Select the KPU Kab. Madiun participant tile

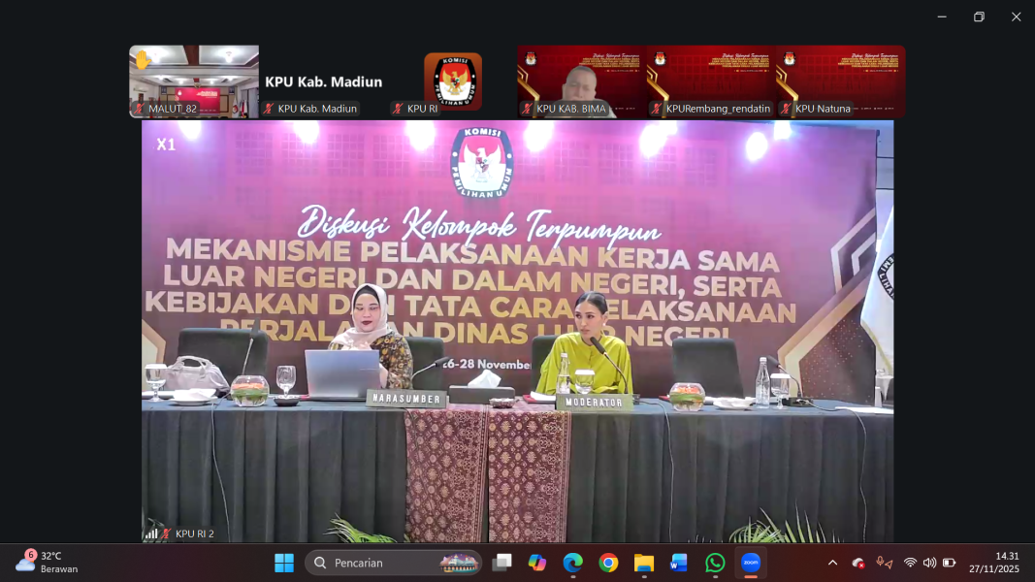click(x=323, y=81)
